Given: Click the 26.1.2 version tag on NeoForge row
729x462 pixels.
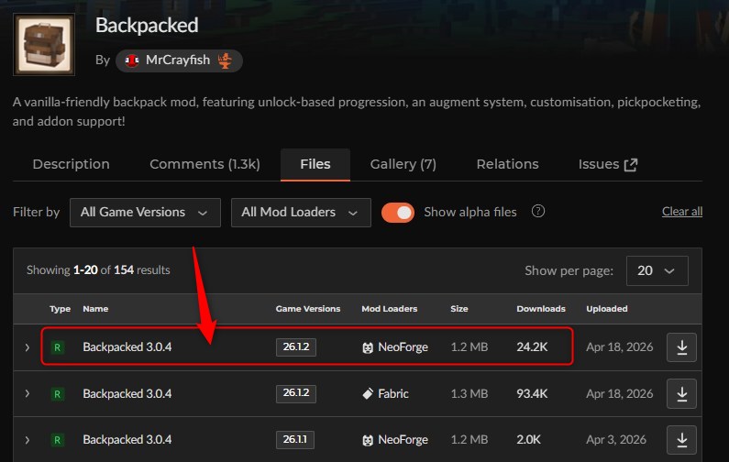Looking at the screenshot, I should 295,346.
